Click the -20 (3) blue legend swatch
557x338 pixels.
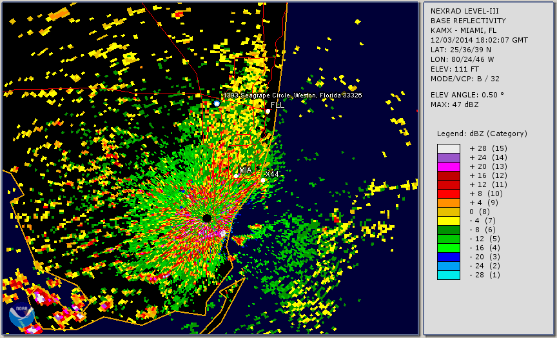click(449, 257)
